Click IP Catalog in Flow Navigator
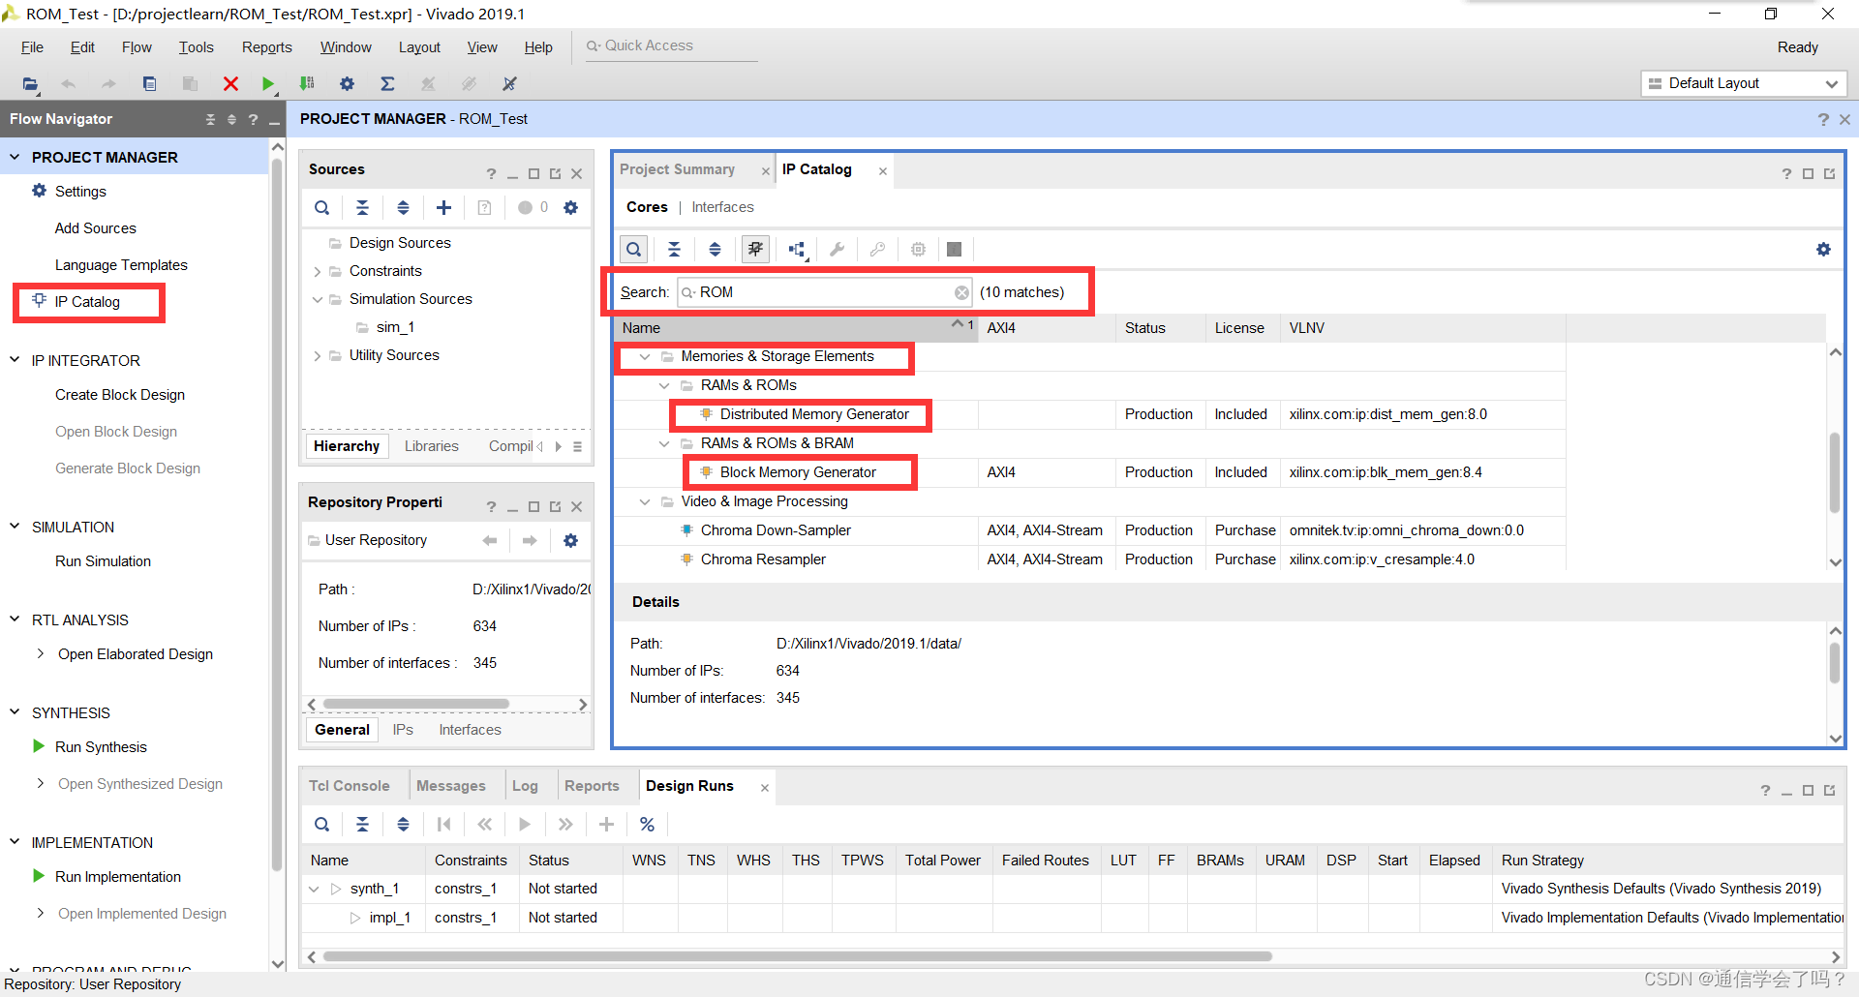Screen dimensions: 1859x997 [87, 302]
